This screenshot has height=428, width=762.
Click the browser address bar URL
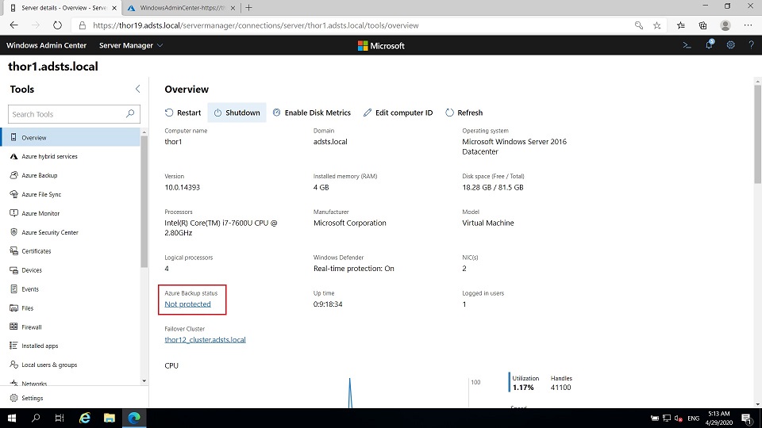click(x=256, y=25)
